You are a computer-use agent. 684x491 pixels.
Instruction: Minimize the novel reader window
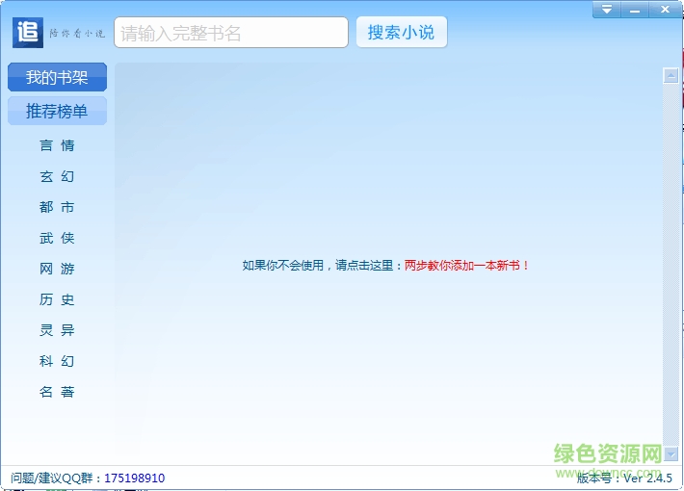[x=634, y=10]
